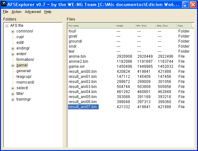The height and width of the screenshot is (151, 198).
Task: Expand the select/ folder in tree
Action: [13, 88]
